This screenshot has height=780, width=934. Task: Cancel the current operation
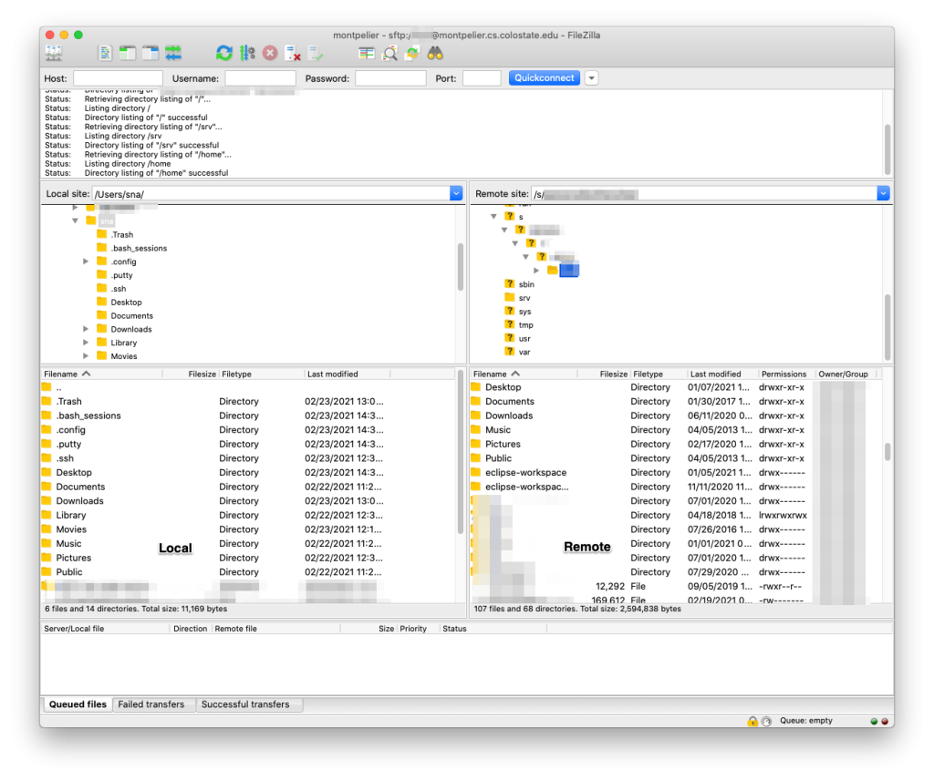point(270,53)
